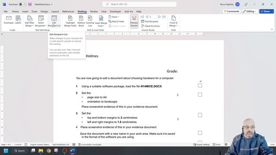The width and height of the screenshot is (276, 155).
Task: Open the Help tab
Action: [139, 12]
